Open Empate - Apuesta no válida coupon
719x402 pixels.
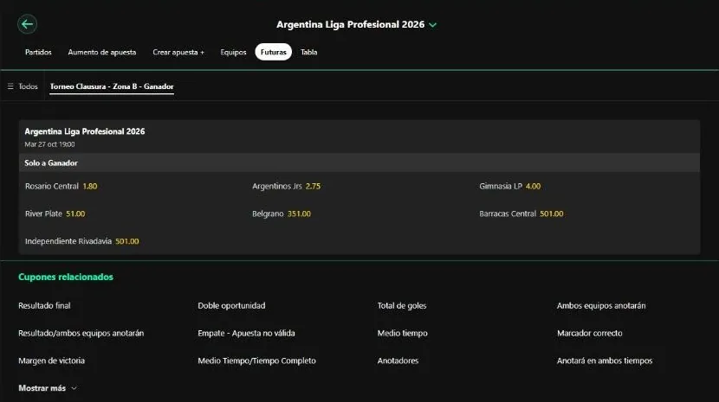(246, 334)
